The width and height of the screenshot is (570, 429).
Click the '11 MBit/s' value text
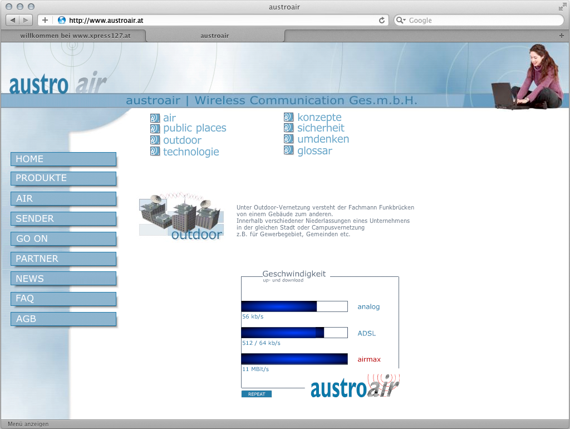tap(255, 369)
